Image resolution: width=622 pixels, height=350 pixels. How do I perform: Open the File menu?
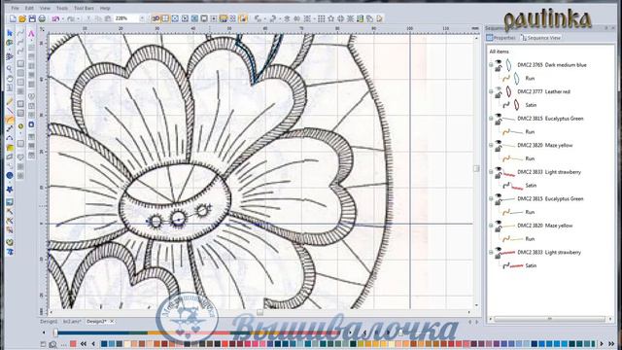point(15,8)
